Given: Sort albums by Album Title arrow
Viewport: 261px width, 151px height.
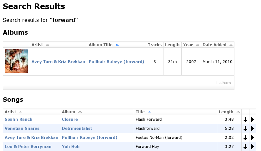Looking at the screenshot, I should 117,45.
